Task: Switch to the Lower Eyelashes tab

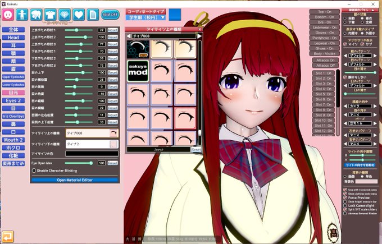Action: pyautogui.click(x=13, y=85)
